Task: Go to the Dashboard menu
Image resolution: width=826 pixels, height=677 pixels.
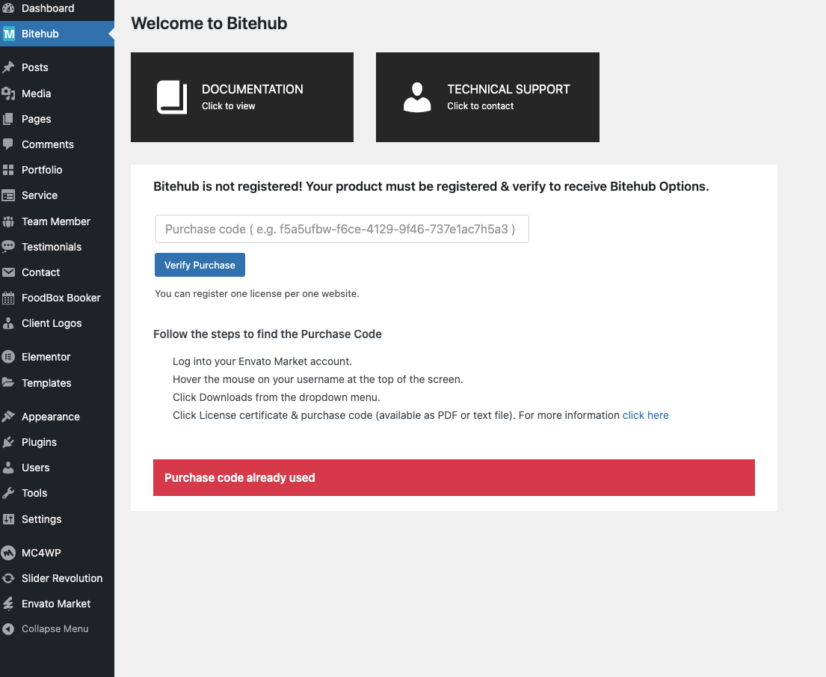Action: pyautogui.click(x=48, y=8)
